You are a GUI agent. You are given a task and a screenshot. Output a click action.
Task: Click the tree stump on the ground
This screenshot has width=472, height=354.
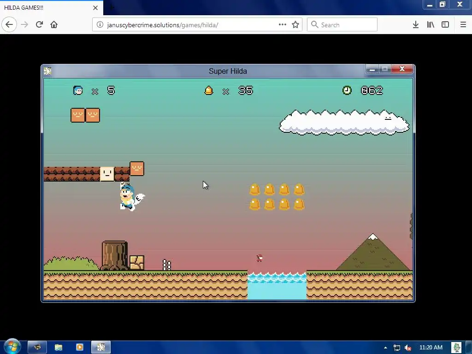[115, 255]
